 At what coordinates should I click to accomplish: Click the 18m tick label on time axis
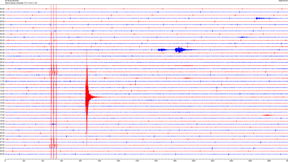[x=175, y=161]
